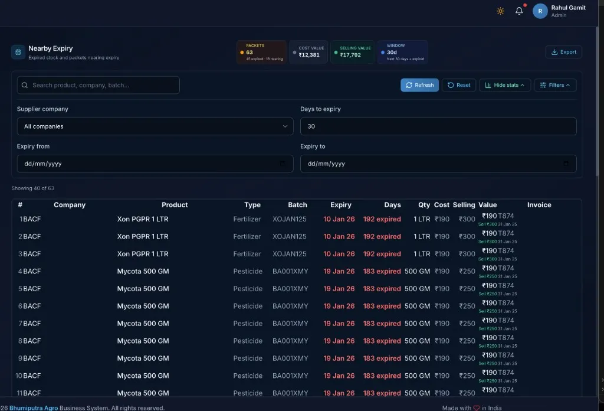The width and height of the screenshot is (604, 411).
Task: Click the Expiry from date field
Action: tap(155, 164)
